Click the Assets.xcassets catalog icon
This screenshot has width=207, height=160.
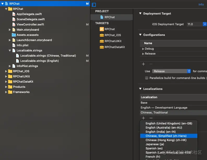[14, 35]
